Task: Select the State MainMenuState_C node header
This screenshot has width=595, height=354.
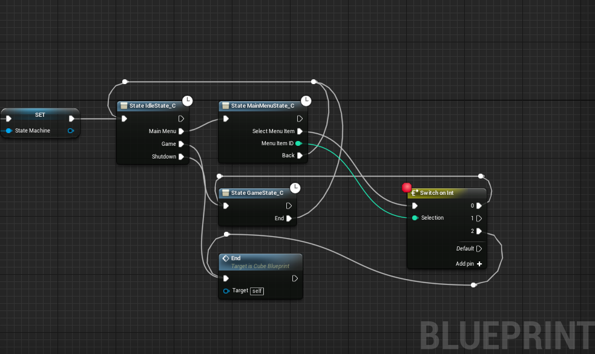Action: click(263, 106)
